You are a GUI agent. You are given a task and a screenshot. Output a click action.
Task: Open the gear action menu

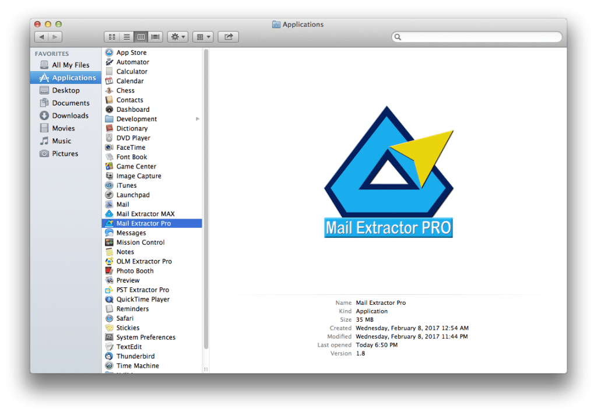pyautogui.click(x=177, y=37)
